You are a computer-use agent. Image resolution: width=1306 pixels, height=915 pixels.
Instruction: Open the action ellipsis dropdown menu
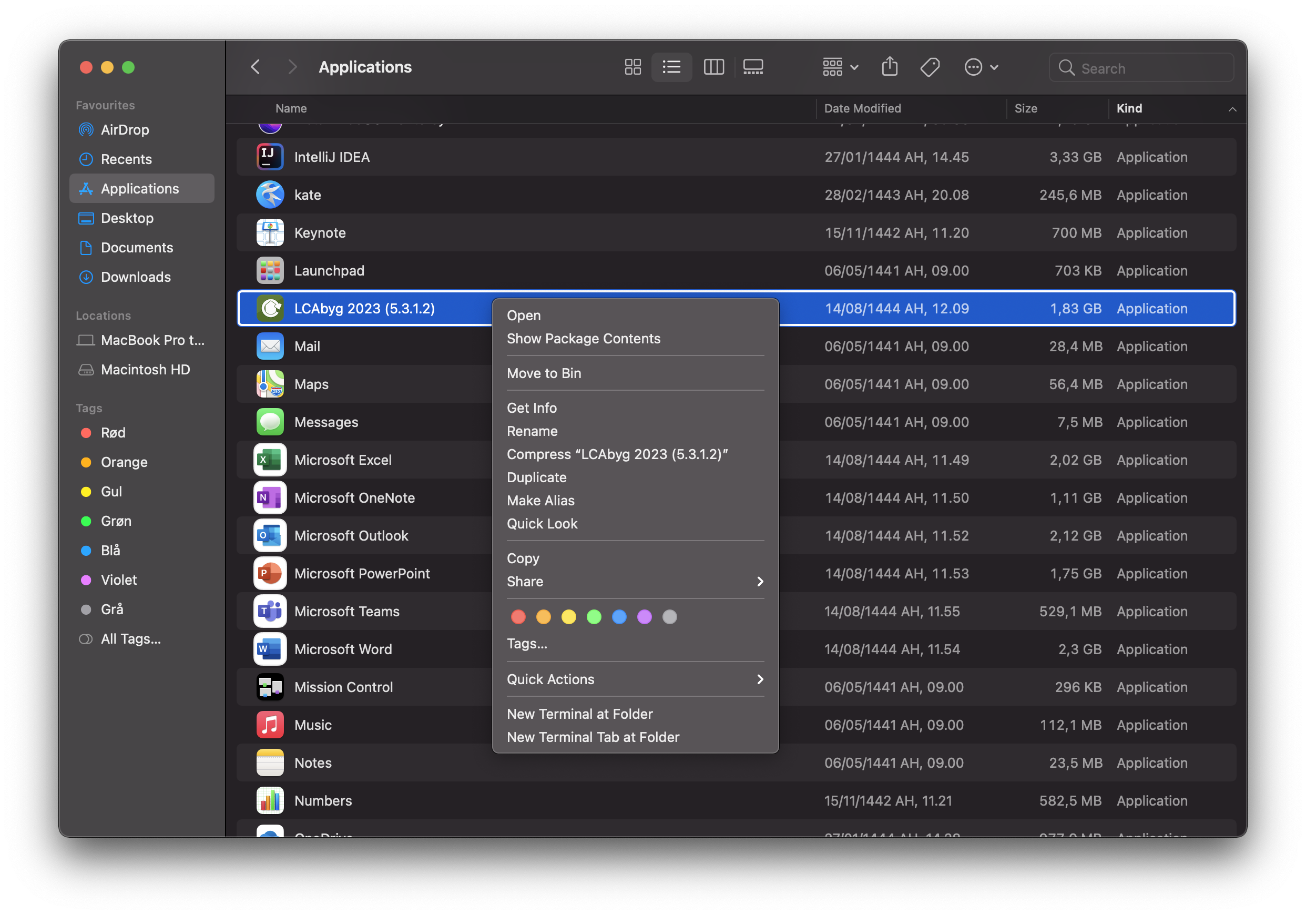point(981,67)
